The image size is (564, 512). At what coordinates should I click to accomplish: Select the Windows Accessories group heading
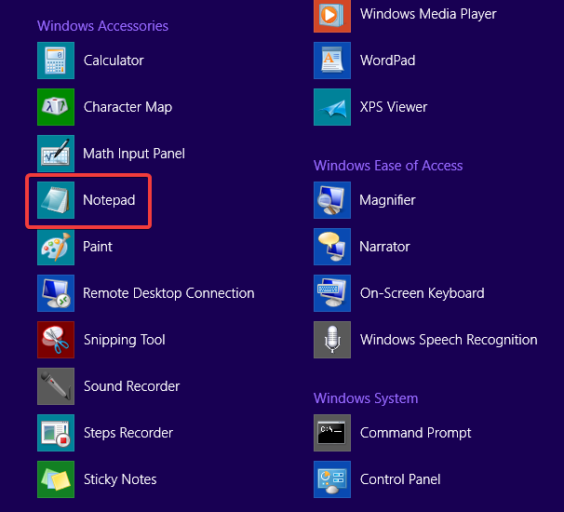pos(102,26)
